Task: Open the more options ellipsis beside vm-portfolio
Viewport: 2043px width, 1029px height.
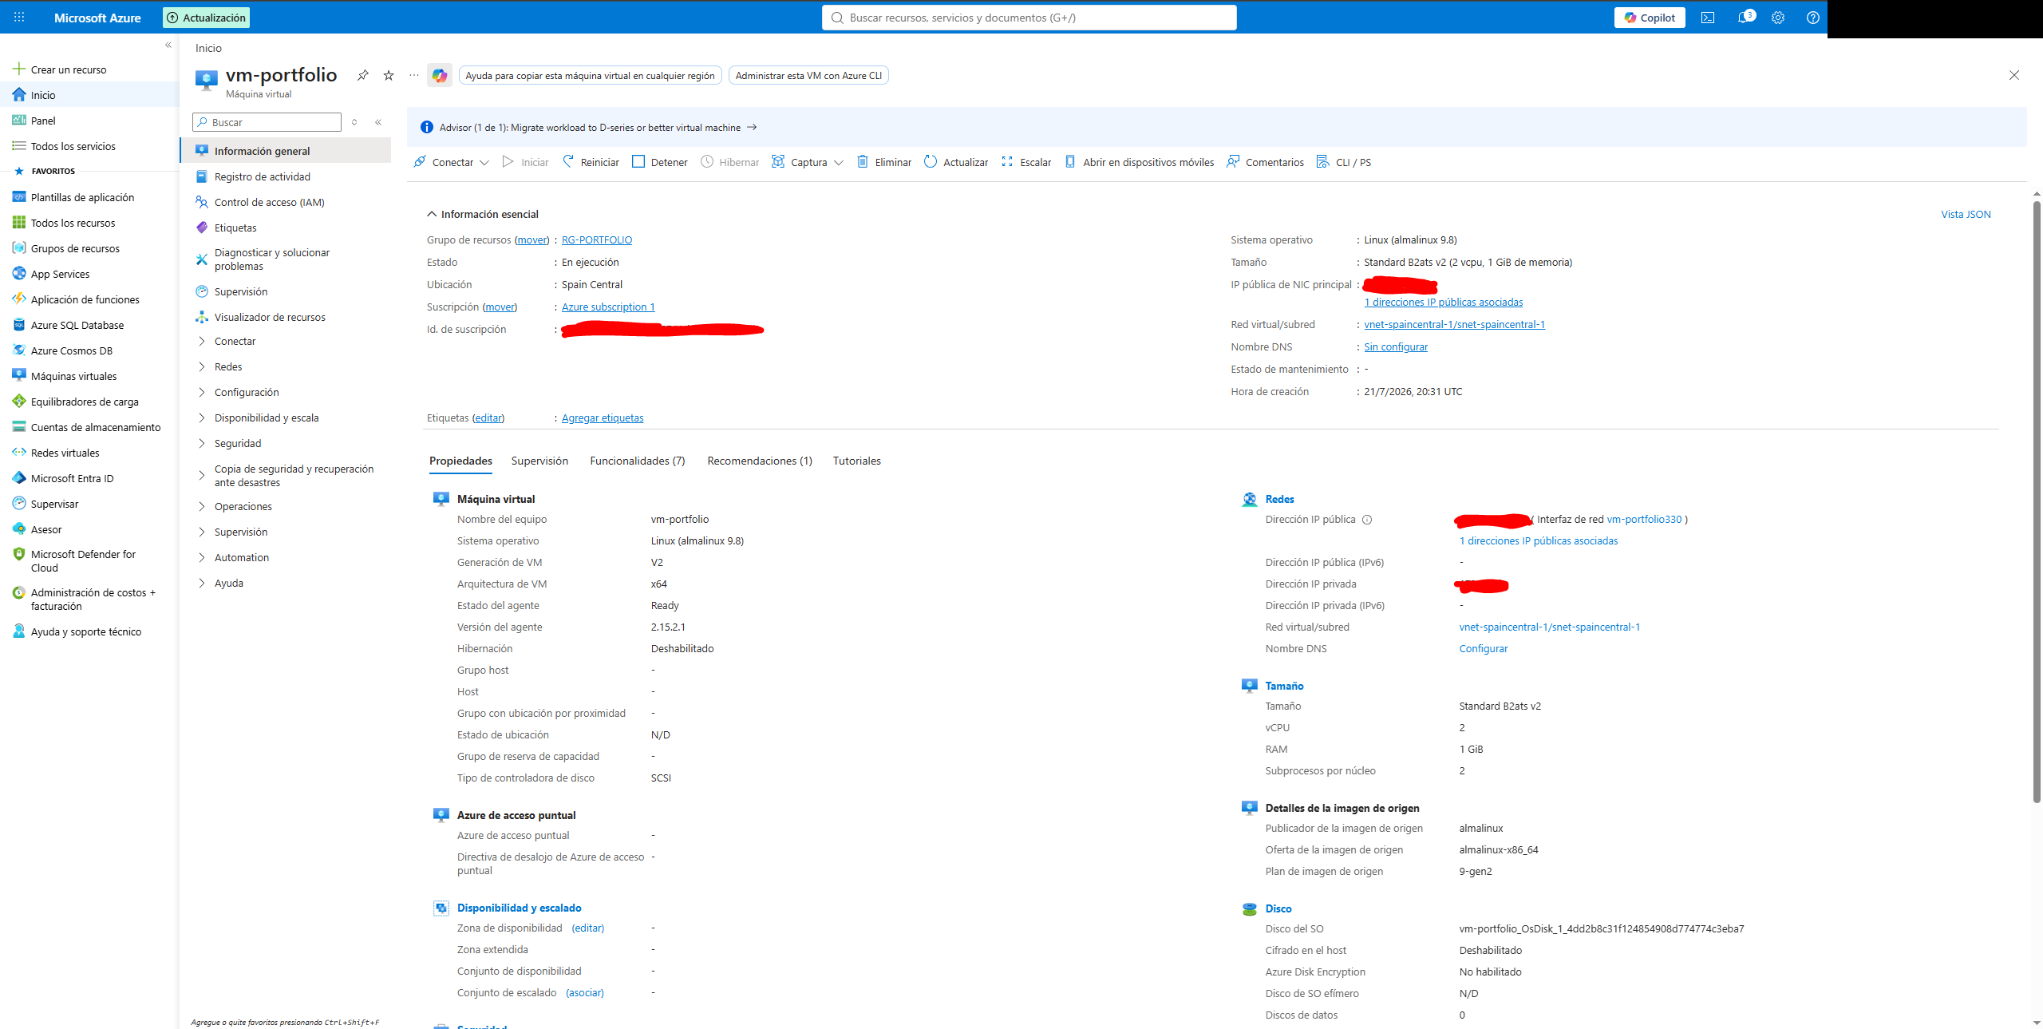Action: coord(414,75)
